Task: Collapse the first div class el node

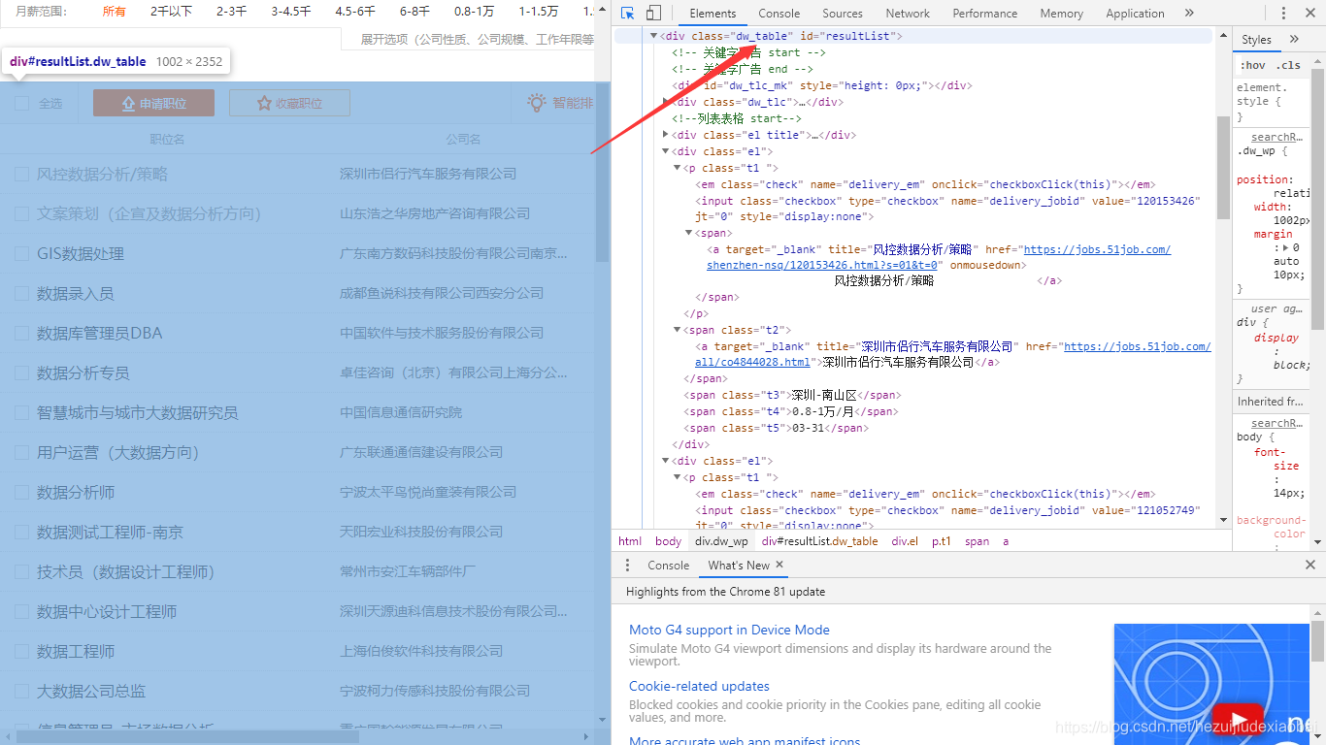Action: click(x=666, y=151)
